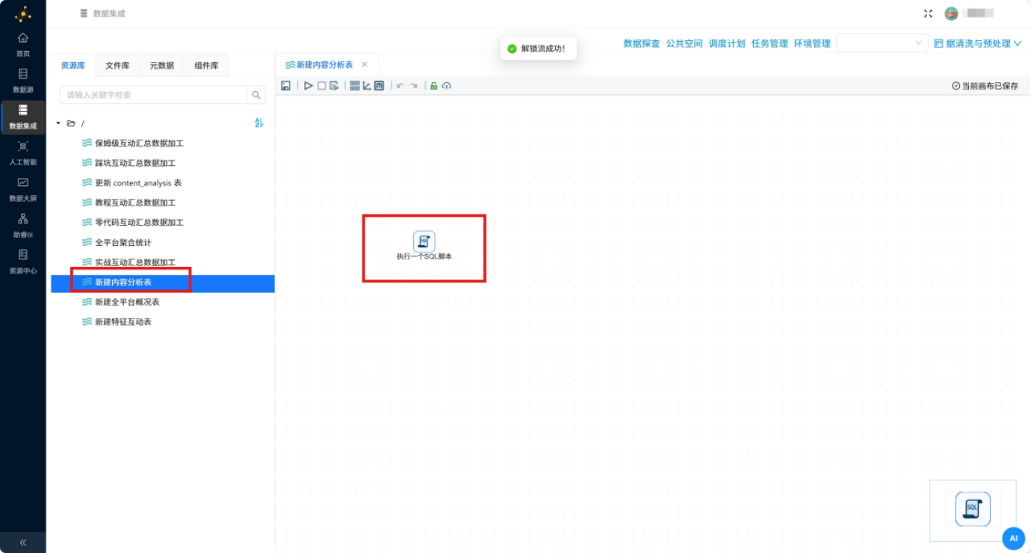Screen dimensions: 1031x553
Task: Click the 解锁流成功 notification toast
Action: click(x=538, y=49)
